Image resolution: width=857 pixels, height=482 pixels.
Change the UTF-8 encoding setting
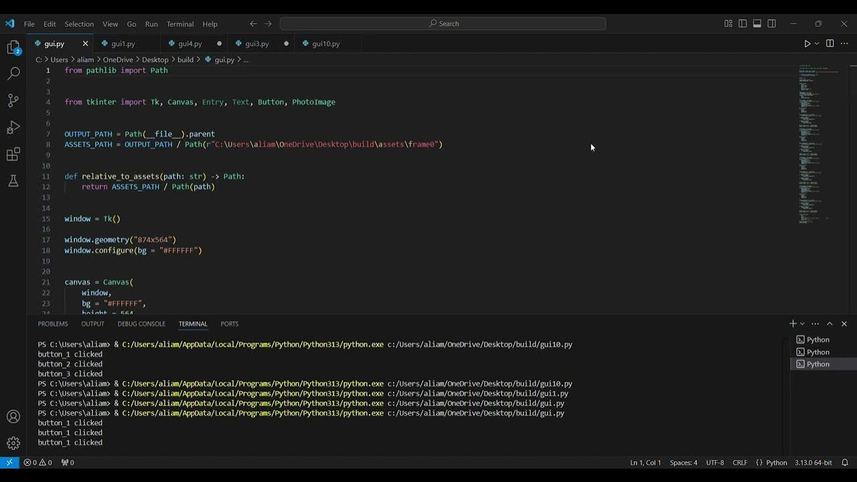click(715, 463)
